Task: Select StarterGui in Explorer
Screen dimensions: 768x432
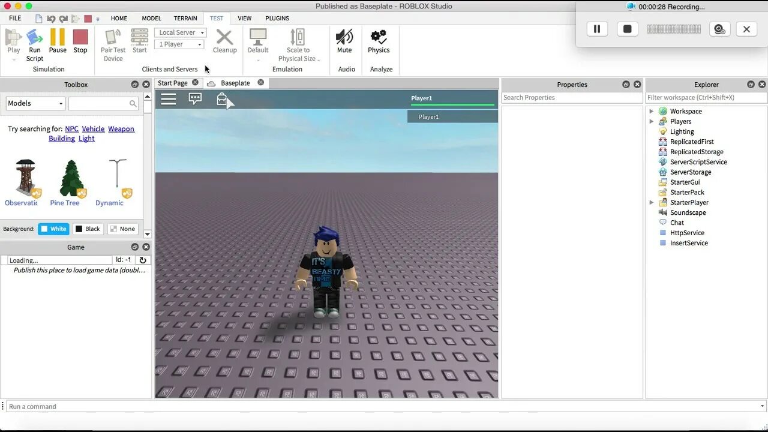Action: (x=685, y=182)
